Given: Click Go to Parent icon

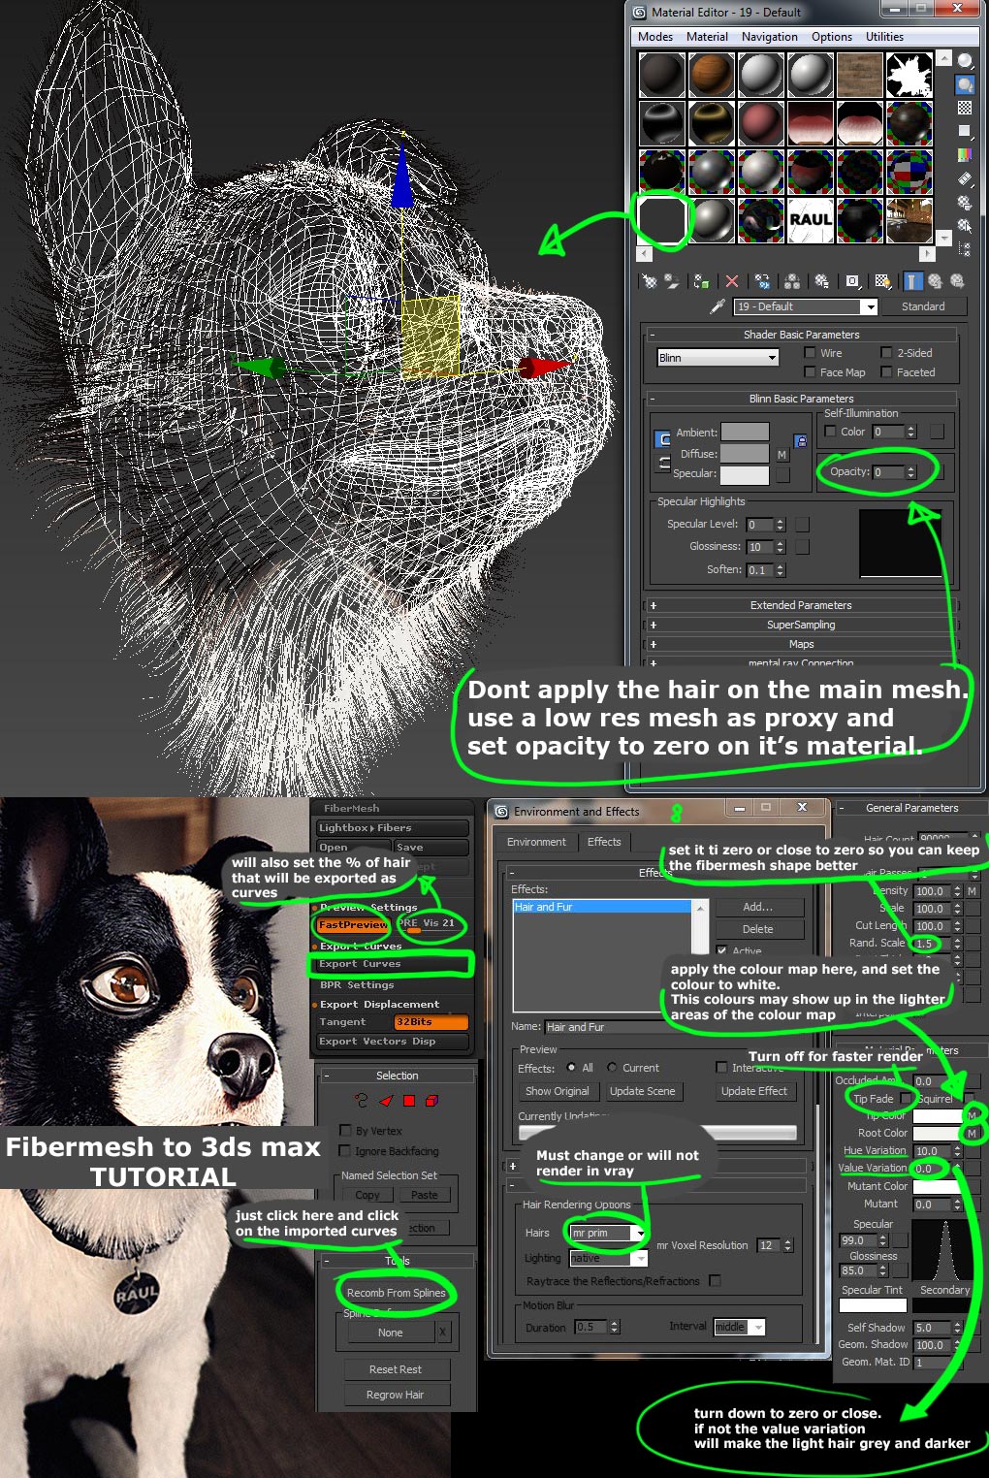Looking at the screenshot, I should pos(935,281).
